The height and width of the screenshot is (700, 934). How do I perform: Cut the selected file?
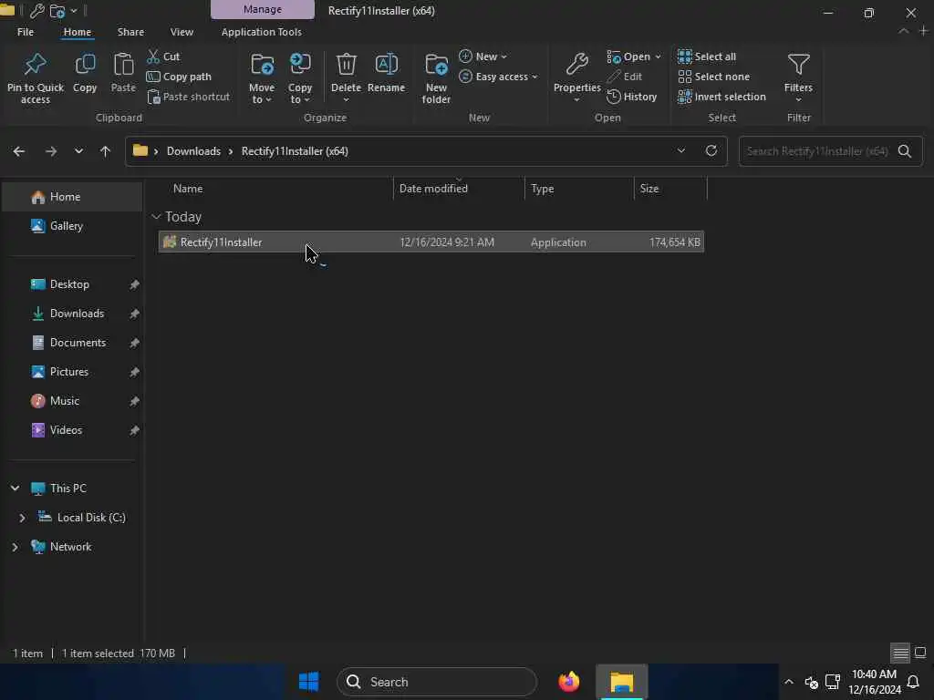tap(164, 57)
